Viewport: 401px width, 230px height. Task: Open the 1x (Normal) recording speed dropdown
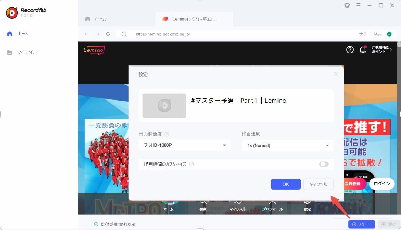point(288,145)
